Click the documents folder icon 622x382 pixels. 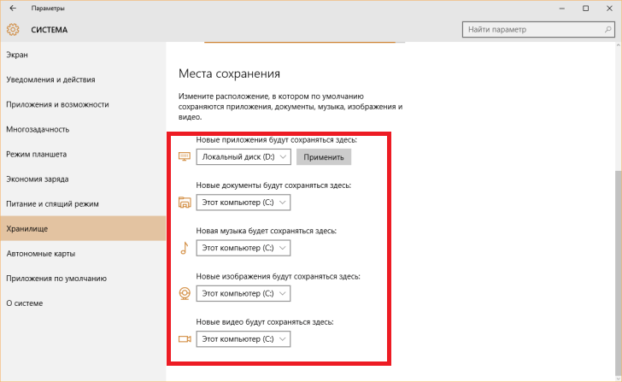[x=185, y=203]
